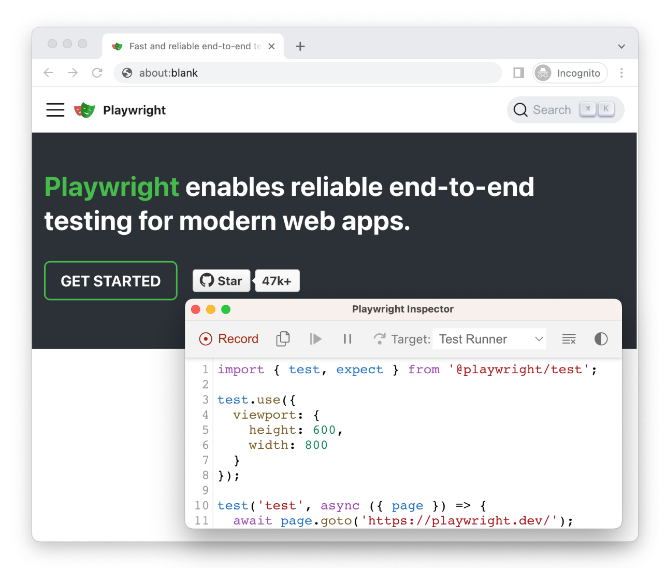Select the Fast and reliable end-to-end tab

click(x=193, y=46)
